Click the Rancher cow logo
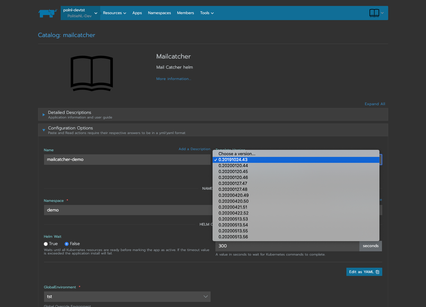This screenshot has width=426, height=307. (x=48, y=13)
